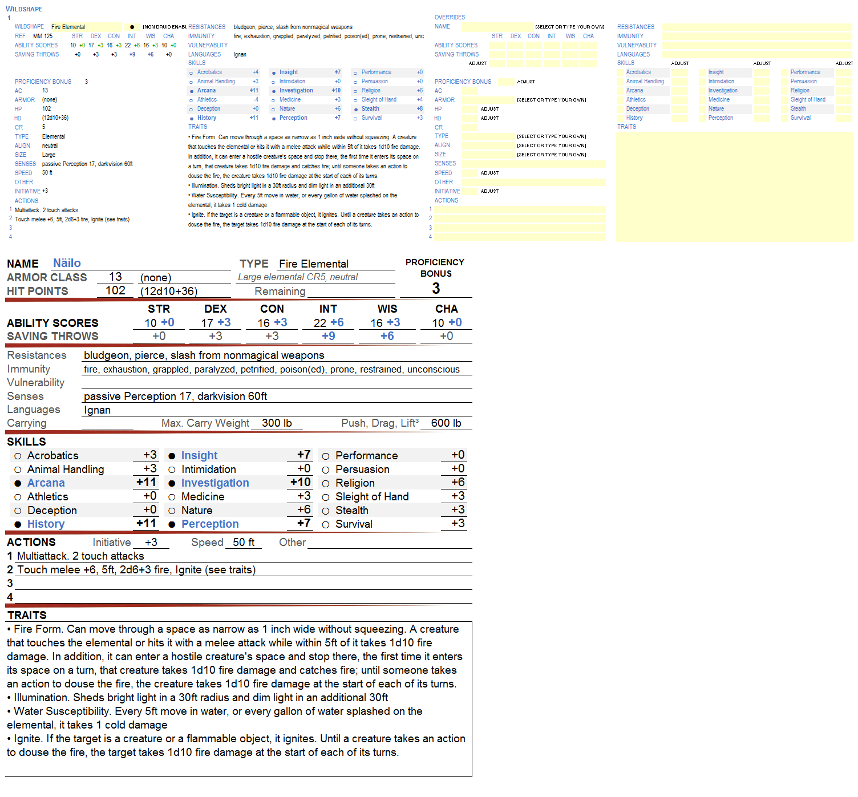The width and height of the screenshot is (858, 797).
Task: Click the character name 'Näilo'
Action: pyautogui.click(x=67, y=263)
